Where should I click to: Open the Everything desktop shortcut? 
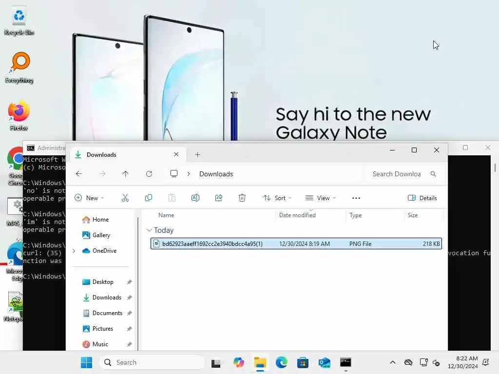tap(19, 67)
